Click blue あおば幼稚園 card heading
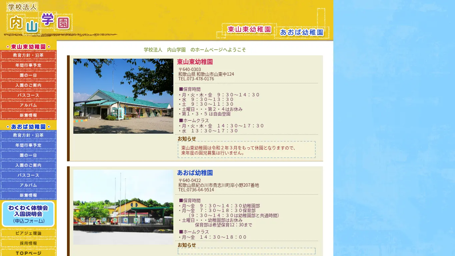This screenshot has width=455, height=256. click(x=195, y=173)
